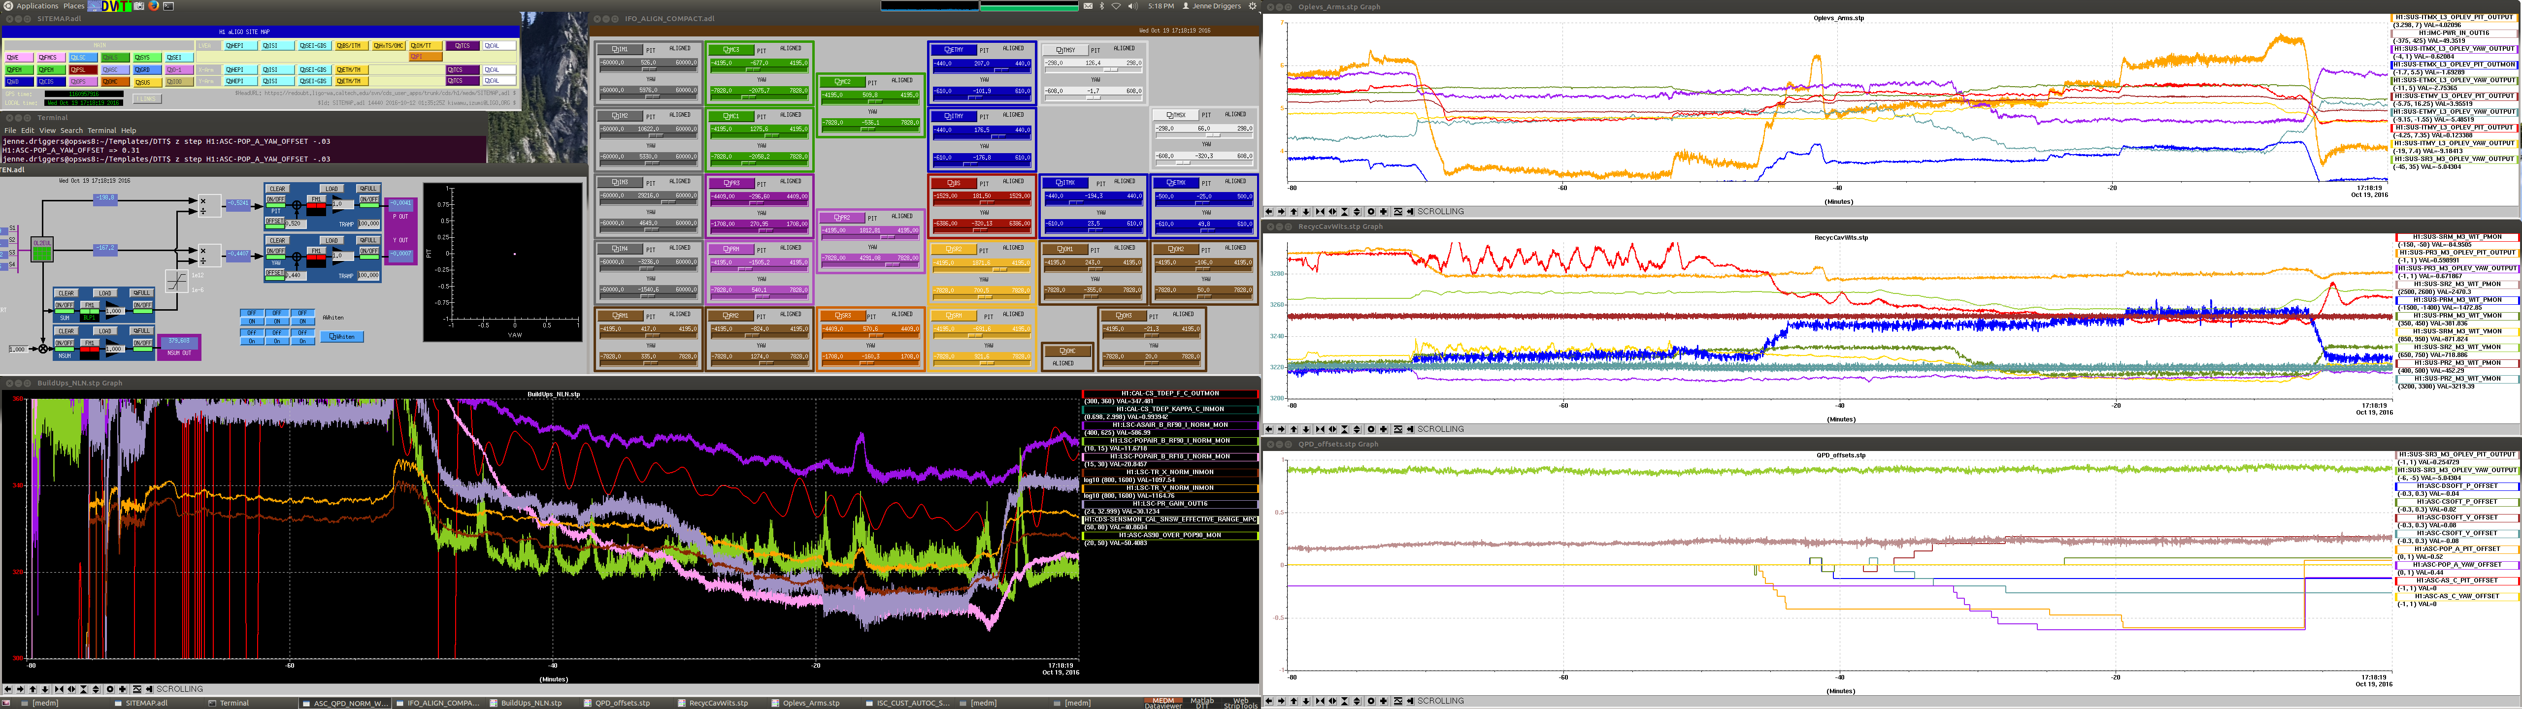The height and width of the screenshot is (709, 2522).
Task: Open ITMX related display in alignment window
Action: [1065, 183]
